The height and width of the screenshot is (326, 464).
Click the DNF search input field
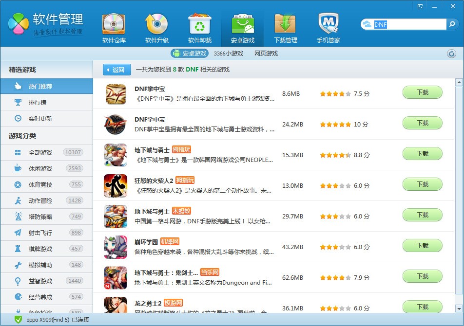pyautogui.click(x=409, y=24)
